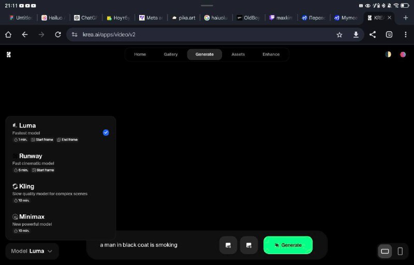
Task: Switch to the maxkim browser tab
Action: pos(281,18)
